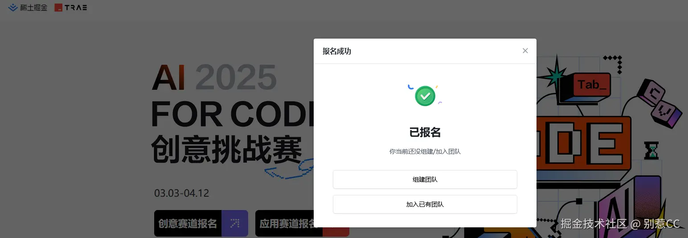Click the 03.03-04.12 date text
The height and width of the screenshot is (238, 688).
pyautogui.click(x=182, y=193)
